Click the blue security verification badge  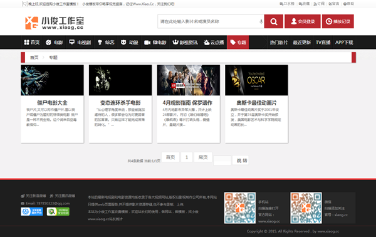coord(32,211)
